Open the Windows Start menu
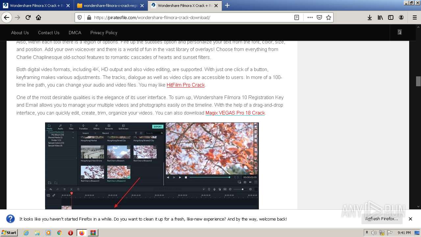This screenshot has height=237, width=421. (x=9, y=233)
